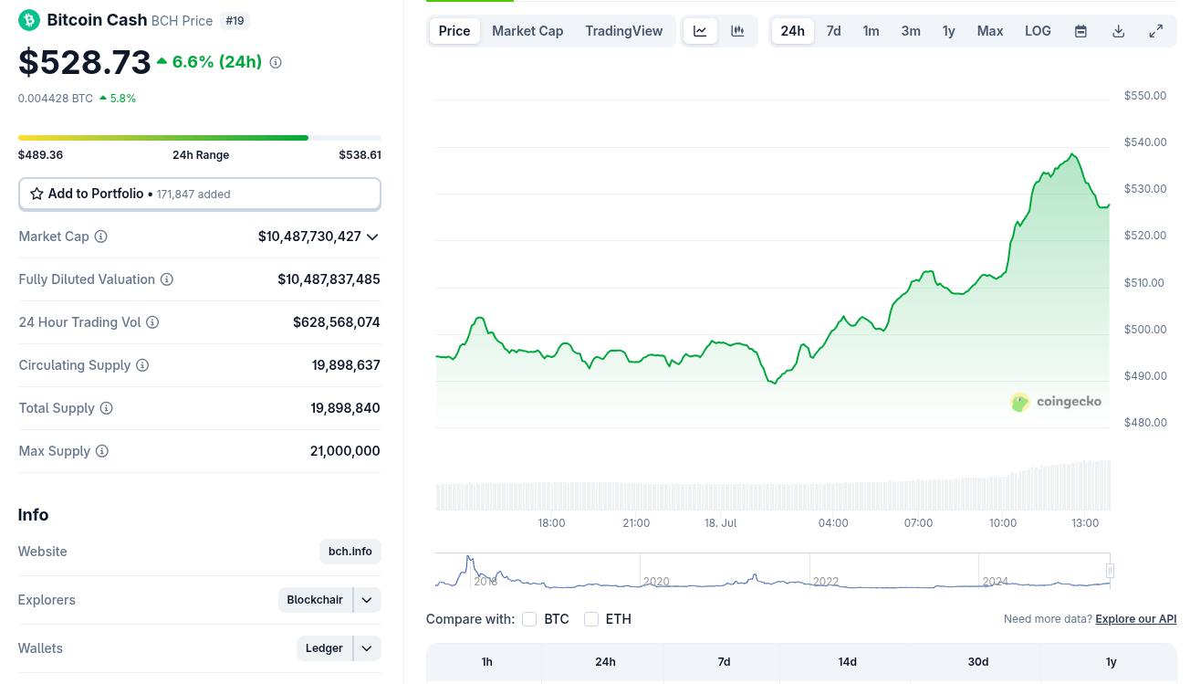
Task: Click Market Cap info icon
Action: pos(100,237)
